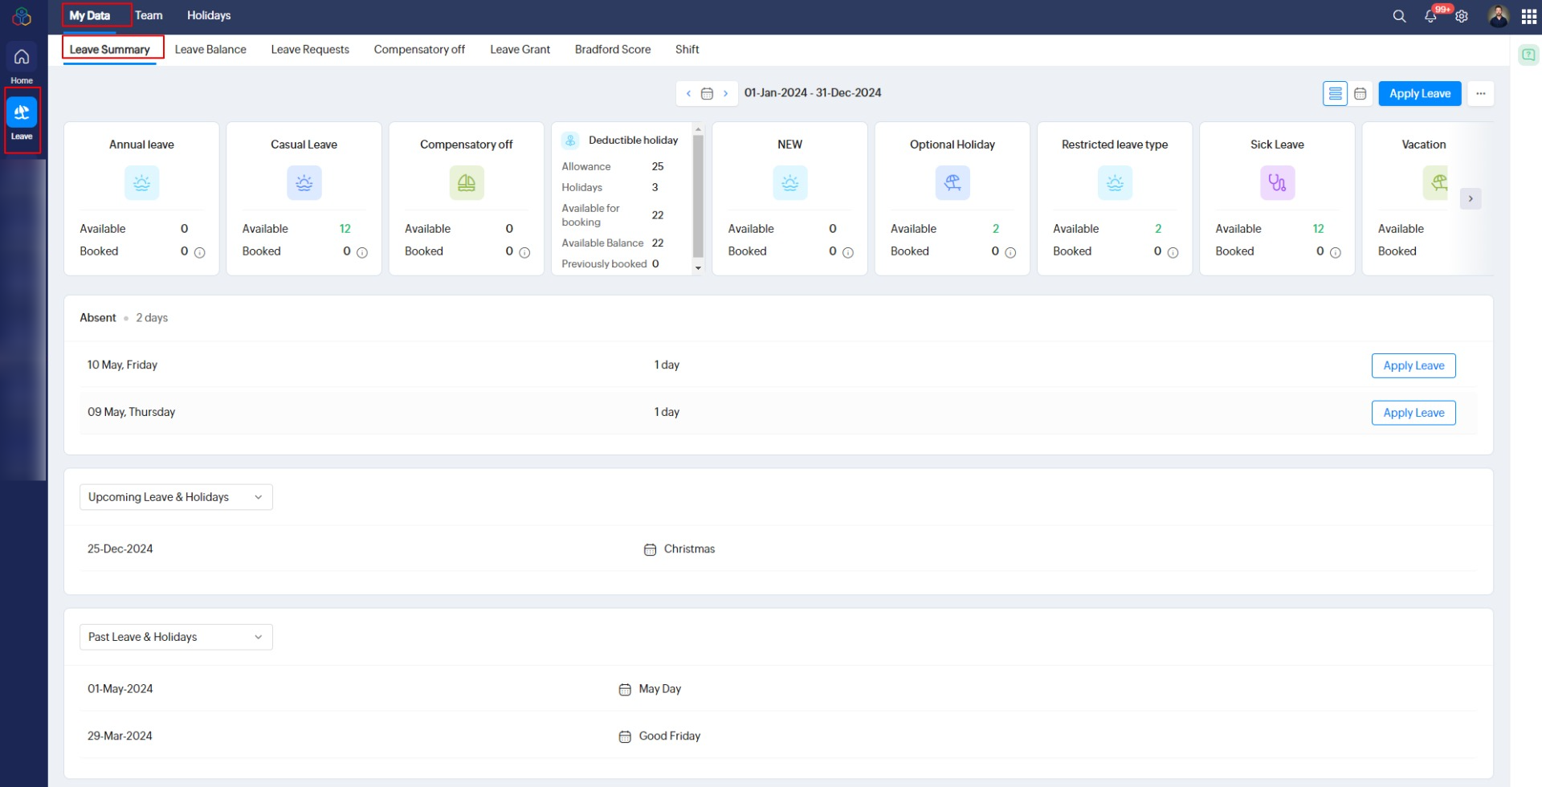Open the apps grid launcher icon
Viewport: 1542px width, 787px height.
[x=1529, y=16]
